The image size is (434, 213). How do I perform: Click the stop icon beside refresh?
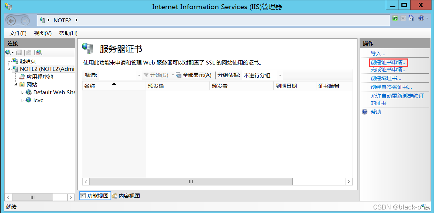coord(403,18)
